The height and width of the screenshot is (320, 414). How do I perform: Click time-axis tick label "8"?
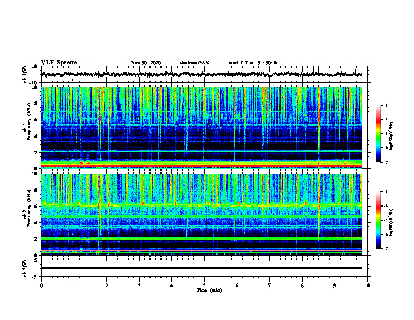coord(302,285)
